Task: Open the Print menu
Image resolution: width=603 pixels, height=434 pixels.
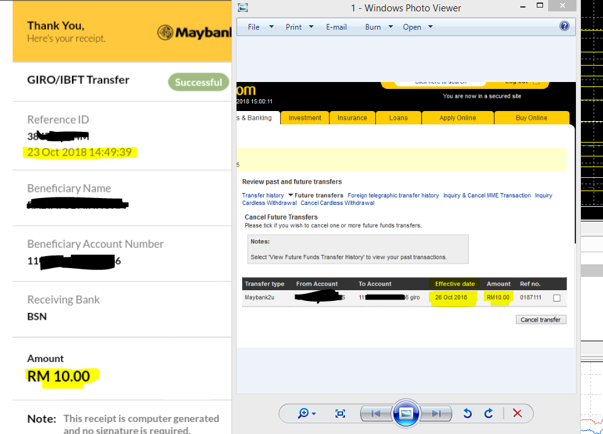Action: click(293, 27)
